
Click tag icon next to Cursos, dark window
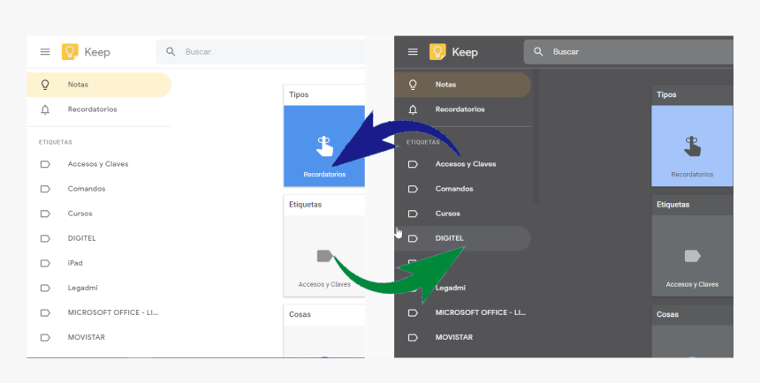coord(413,214)
